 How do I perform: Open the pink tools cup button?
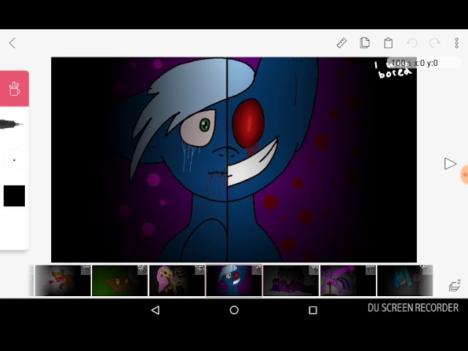[x=14, y=88]
